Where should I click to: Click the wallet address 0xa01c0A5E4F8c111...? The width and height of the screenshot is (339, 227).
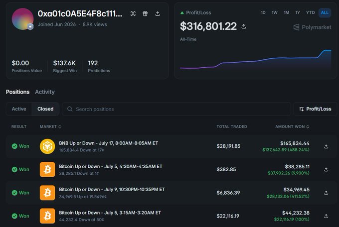point(80,13)
